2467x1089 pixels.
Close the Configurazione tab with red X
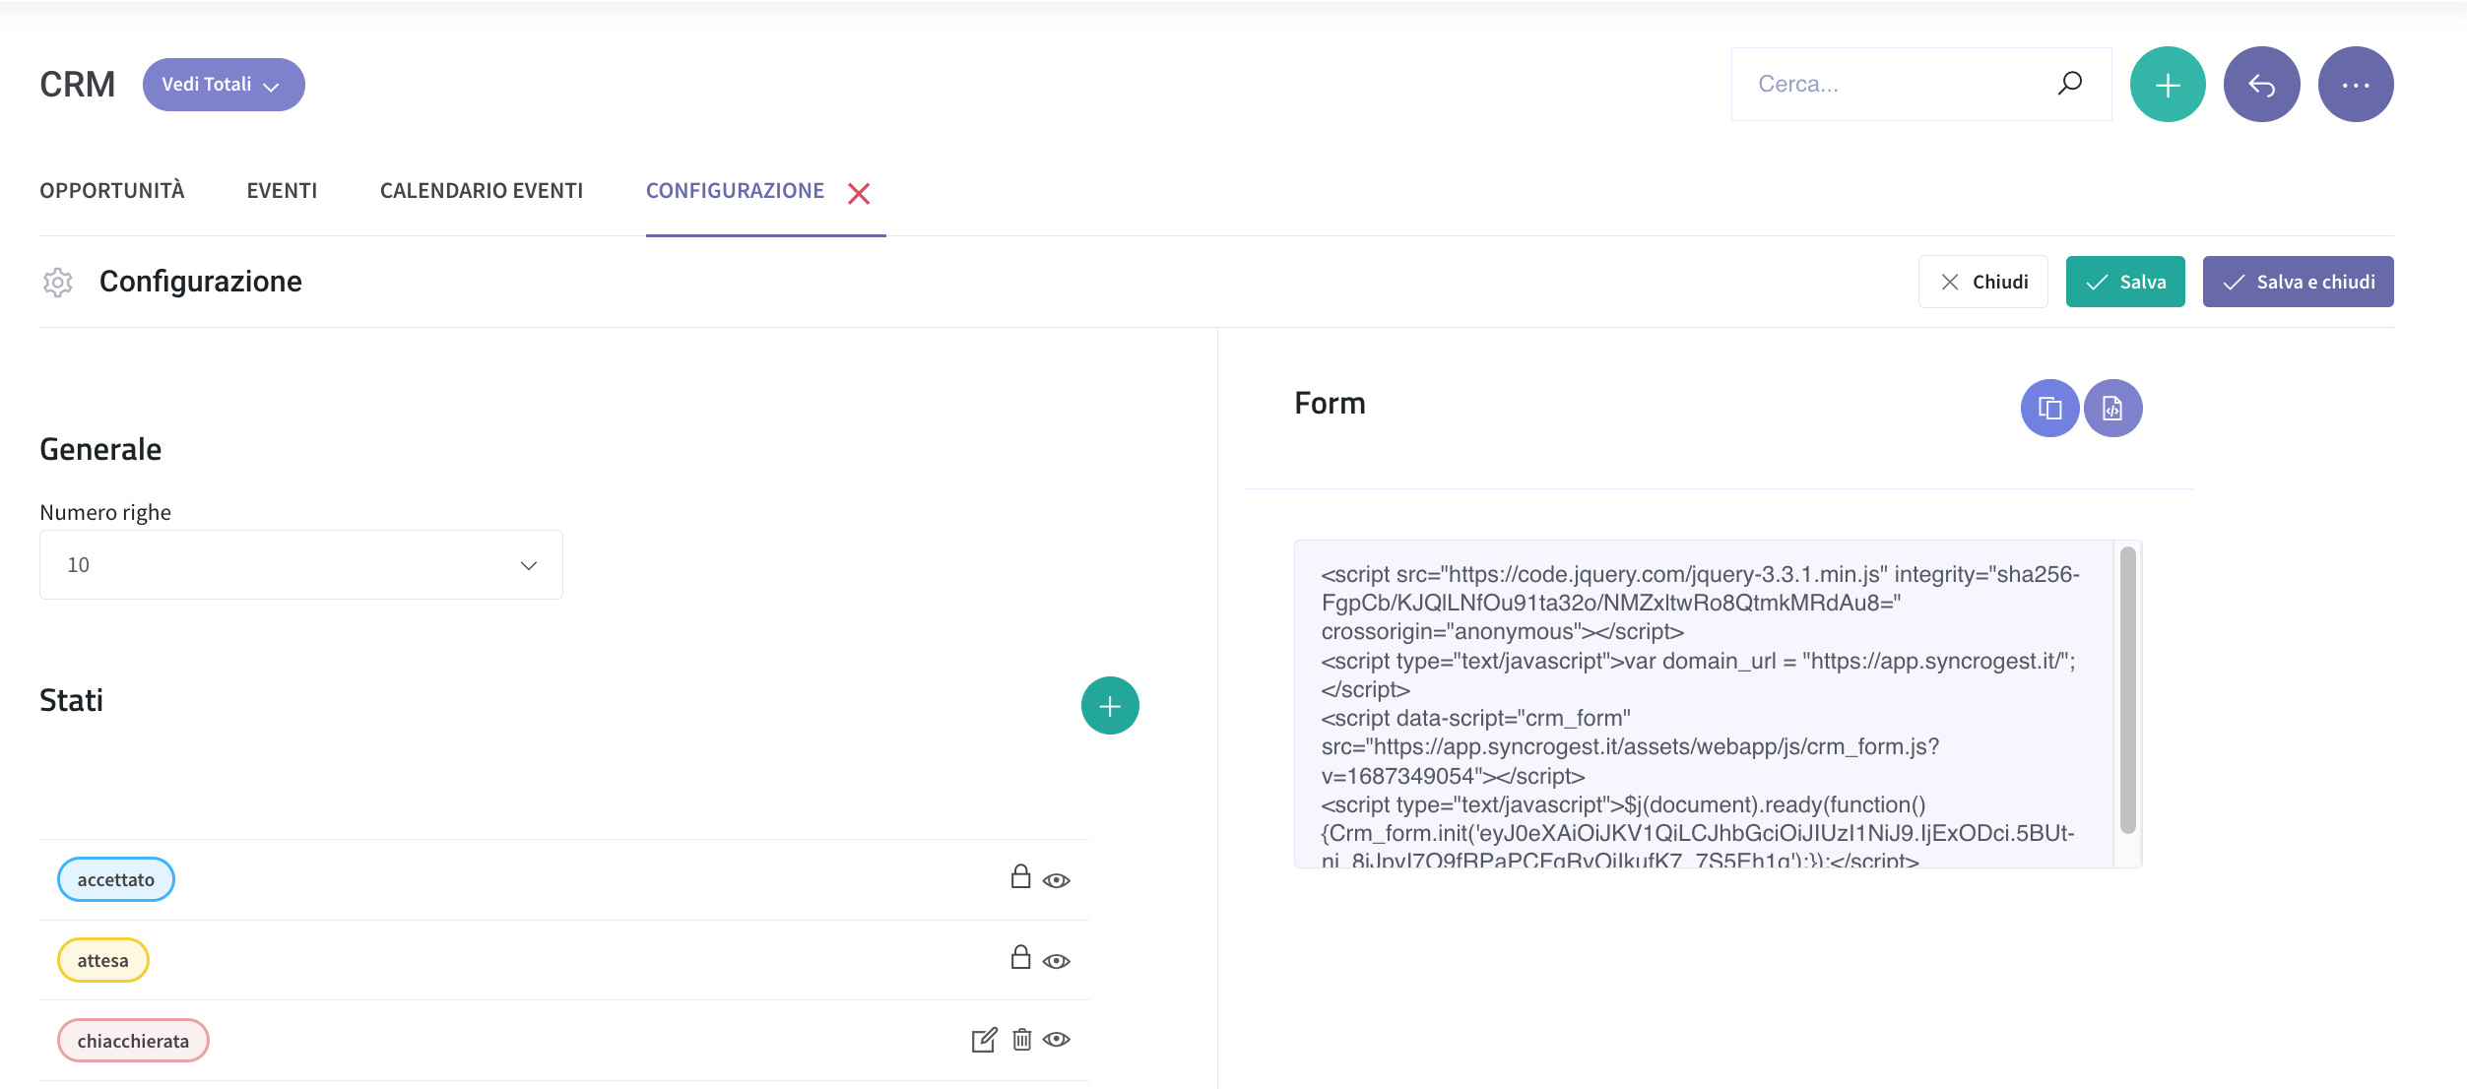click(859, 193)
